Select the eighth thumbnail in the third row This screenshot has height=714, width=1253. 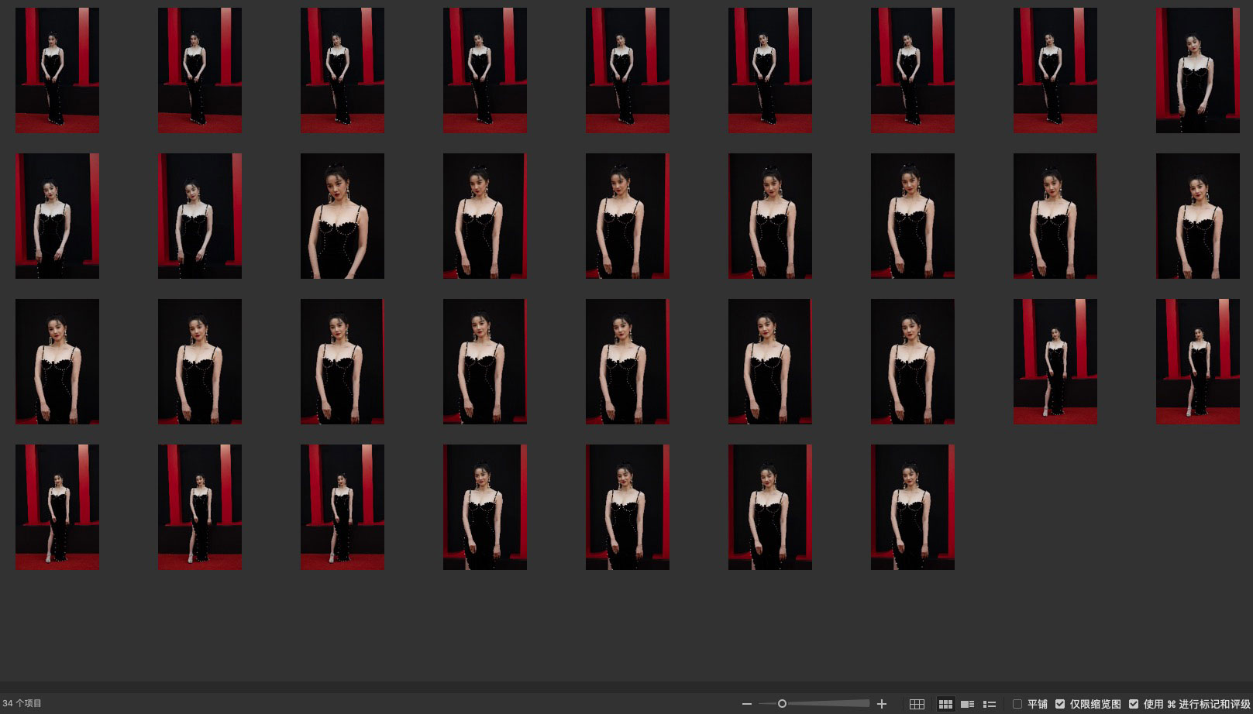click(x=1055, y=362)
